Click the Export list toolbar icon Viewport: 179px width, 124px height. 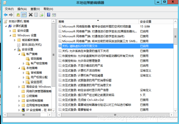pos(41,15)
